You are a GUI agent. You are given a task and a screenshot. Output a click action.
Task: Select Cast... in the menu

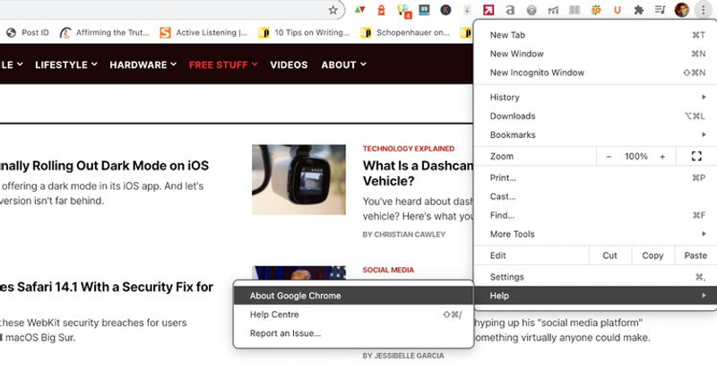pyautogui.click(x=596, y=196)
